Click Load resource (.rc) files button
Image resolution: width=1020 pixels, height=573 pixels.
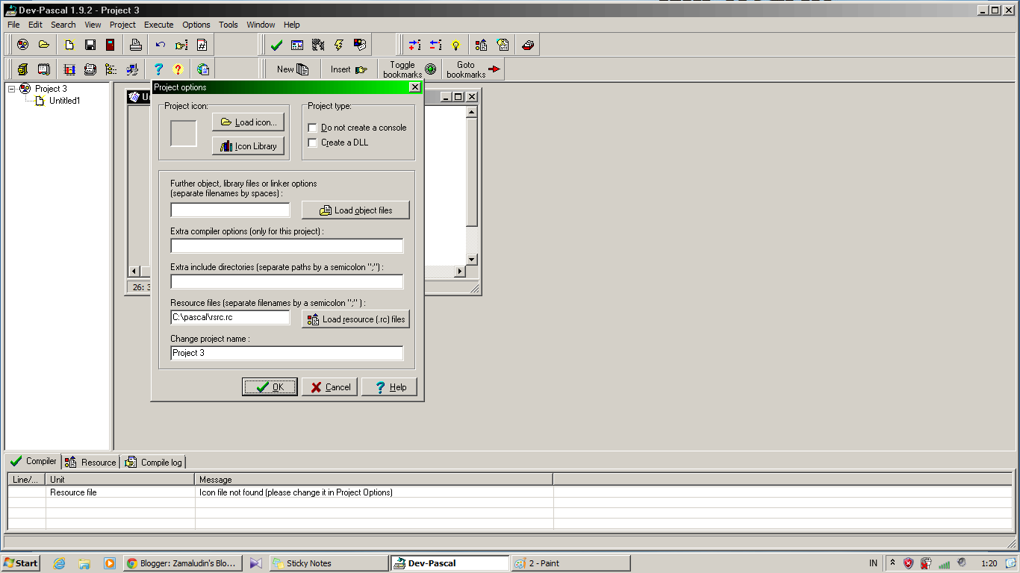pos(355,319)
